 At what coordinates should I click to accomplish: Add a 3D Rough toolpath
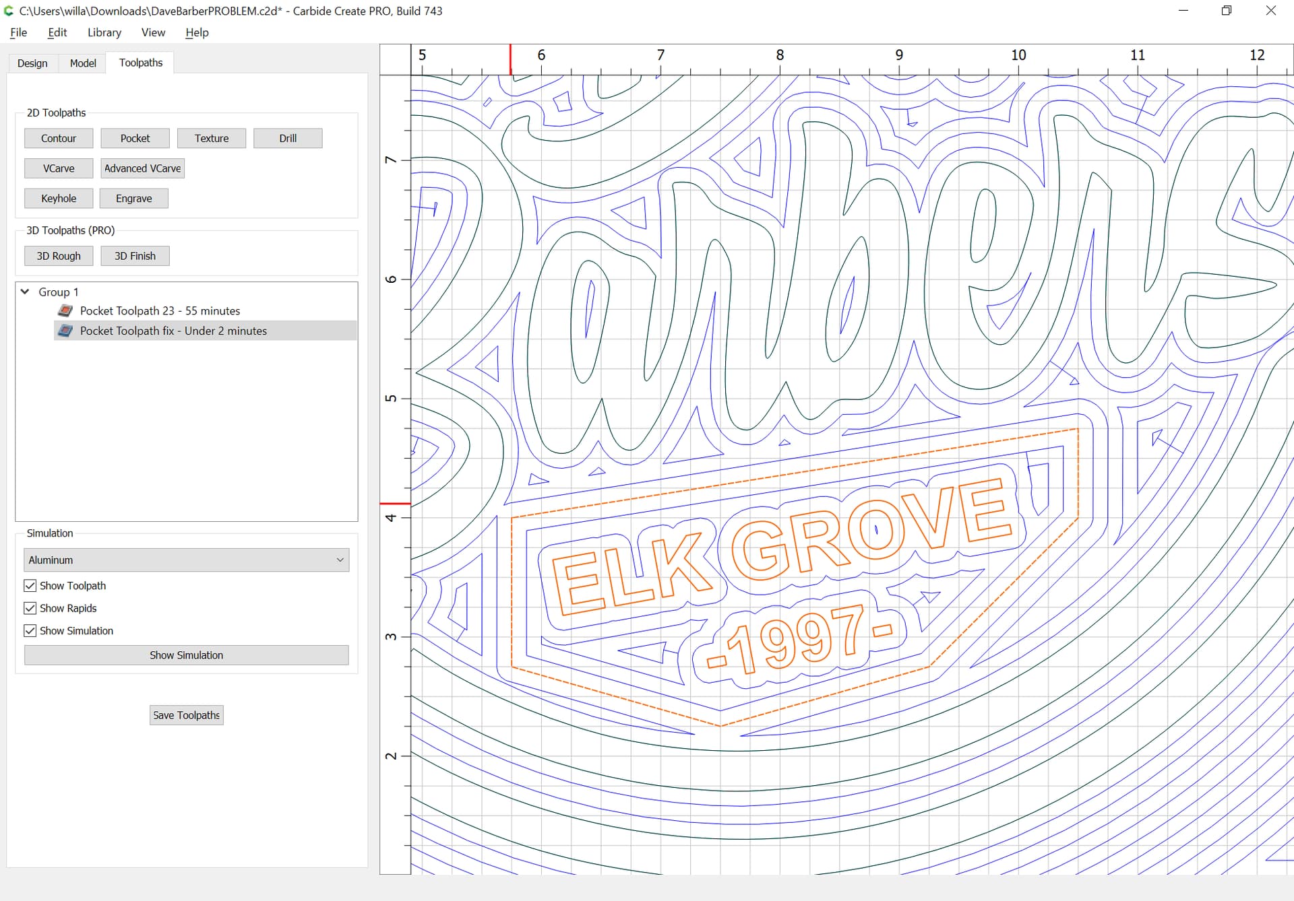pos(59,256)
